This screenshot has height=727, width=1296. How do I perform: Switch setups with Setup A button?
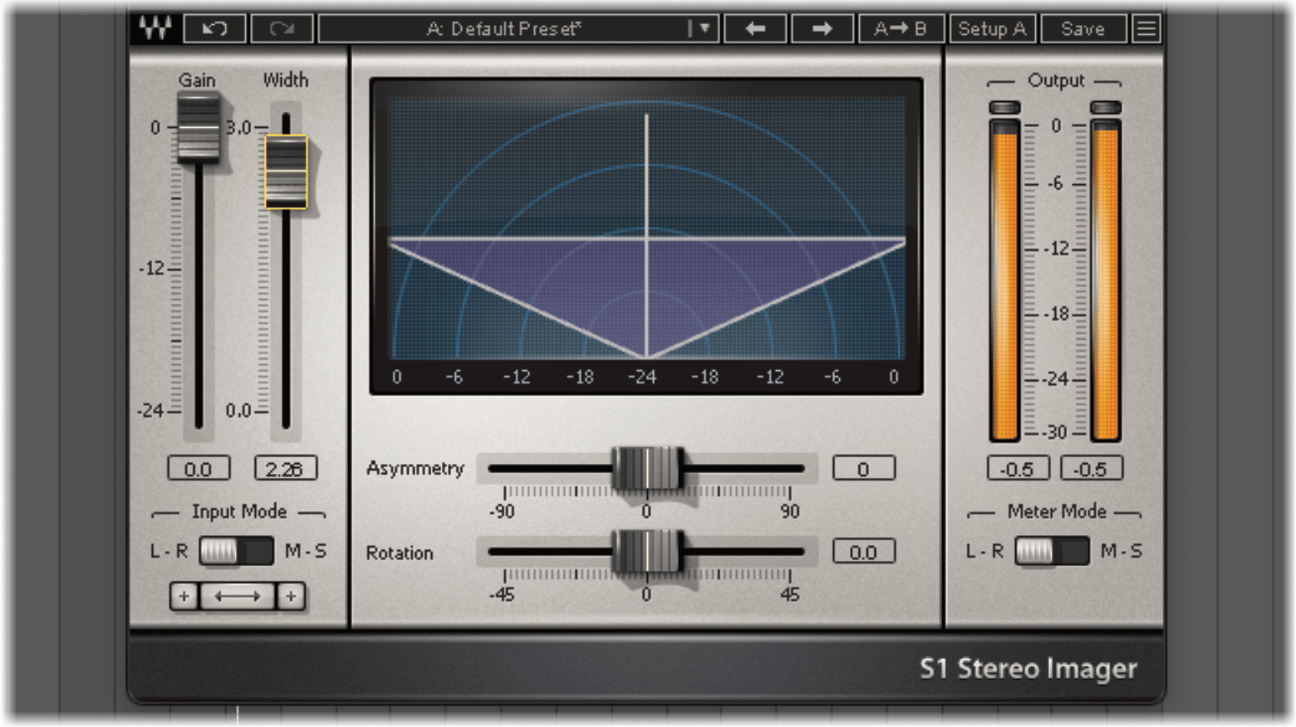click(x=992, y=28)
